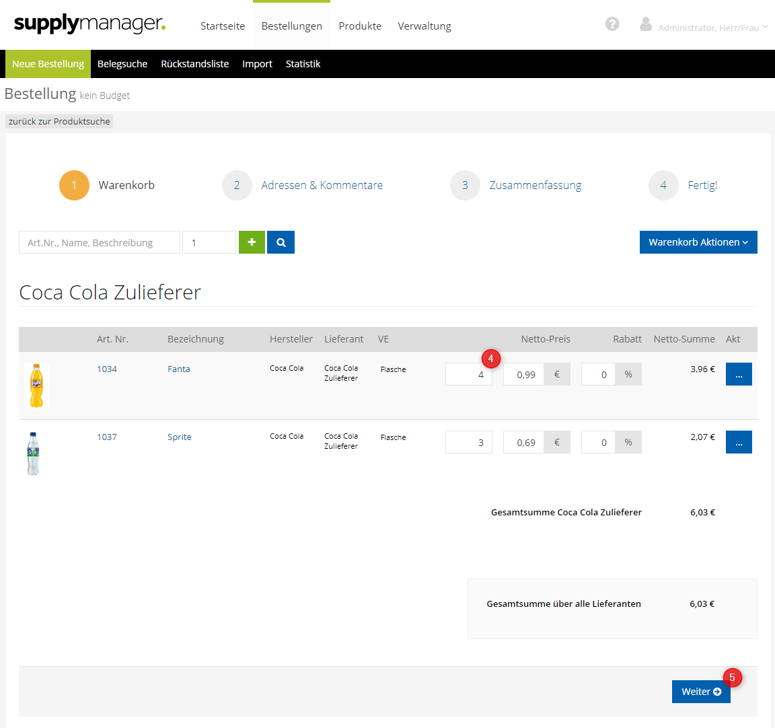The height and width of the screenshot is (728, 775).
Task: Click the green plus add-to-cart icon
Action: click(252, 242)
